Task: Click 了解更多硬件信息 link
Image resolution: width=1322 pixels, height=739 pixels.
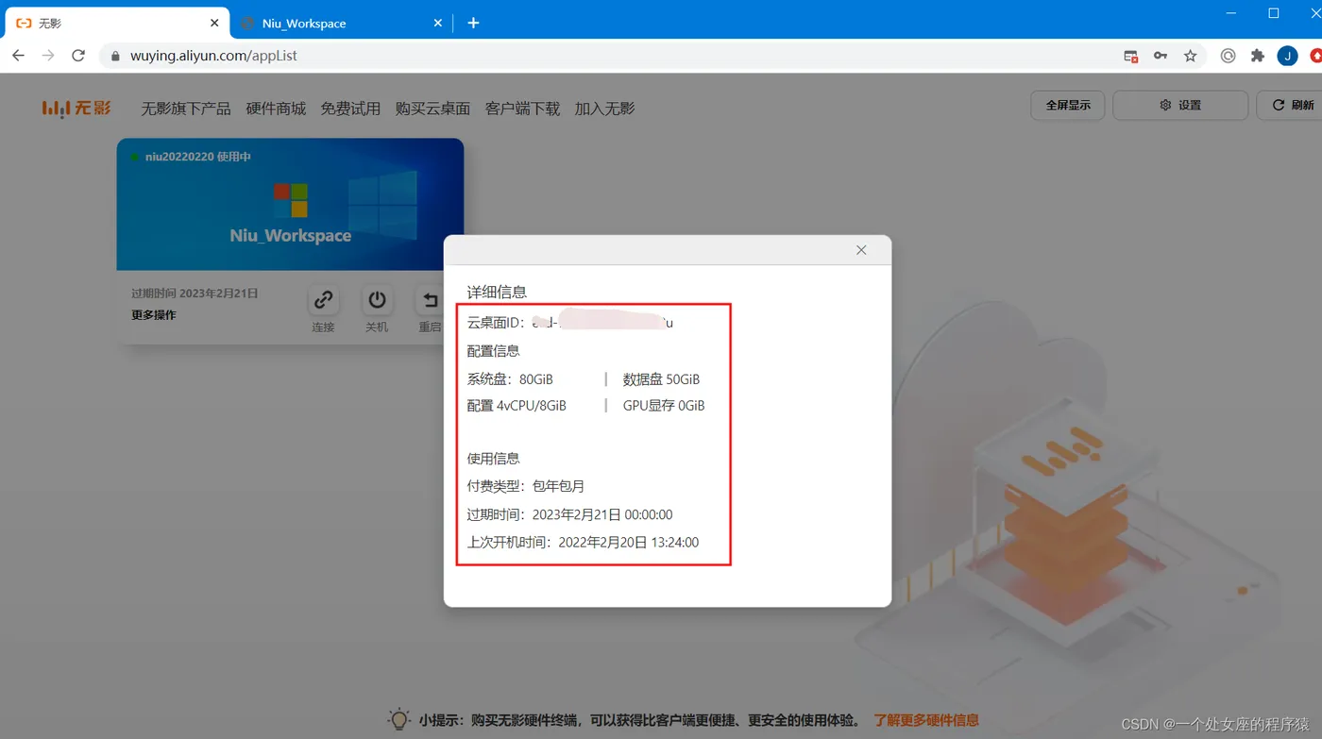Action: click(x=926, y=720)
